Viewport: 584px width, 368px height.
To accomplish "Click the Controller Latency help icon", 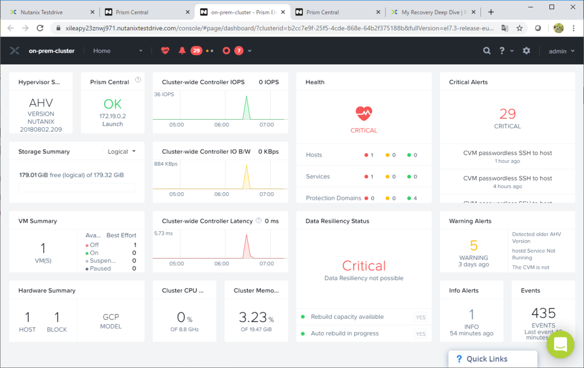I will coord(258,221).
